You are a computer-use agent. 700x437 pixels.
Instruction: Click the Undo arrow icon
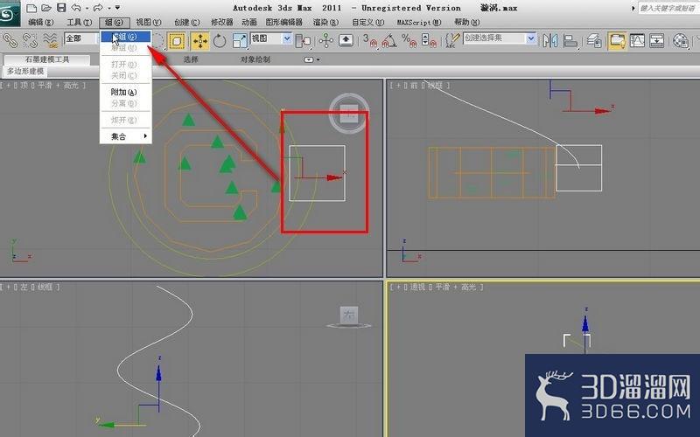point(76,8)
